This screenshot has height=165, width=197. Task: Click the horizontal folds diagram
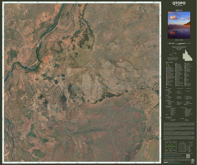(x=190, y=148)
